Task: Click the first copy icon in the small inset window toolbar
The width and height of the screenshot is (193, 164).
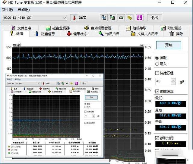Action: (x=58, y=84)
